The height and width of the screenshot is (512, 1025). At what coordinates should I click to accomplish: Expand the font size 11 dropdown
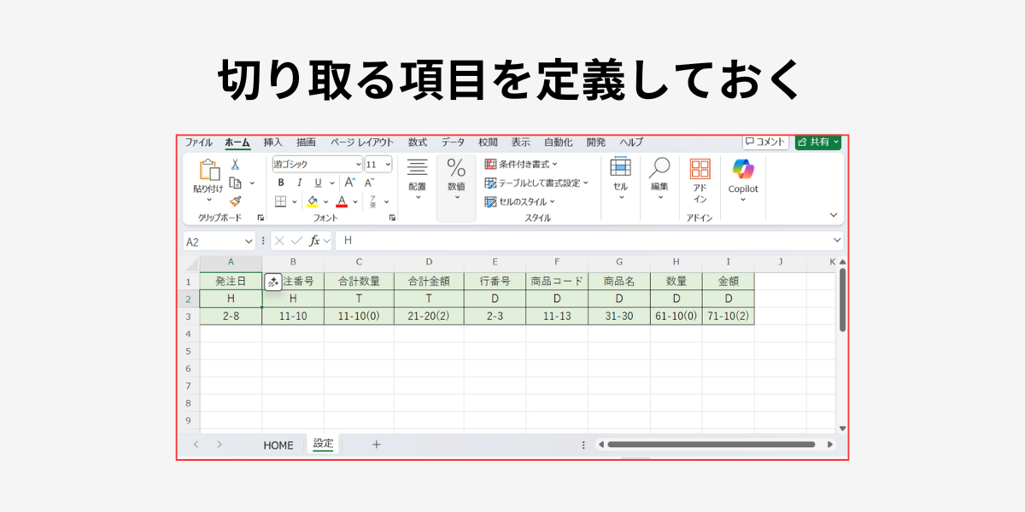(389, 164)
